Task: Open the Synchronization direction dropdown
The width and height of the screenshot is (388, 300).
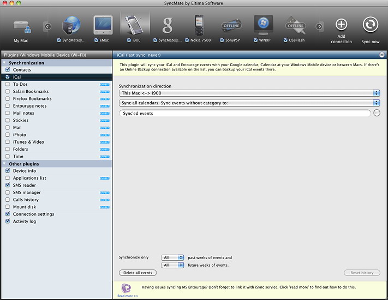Action: pyautogui.click(x=249, y=93)
